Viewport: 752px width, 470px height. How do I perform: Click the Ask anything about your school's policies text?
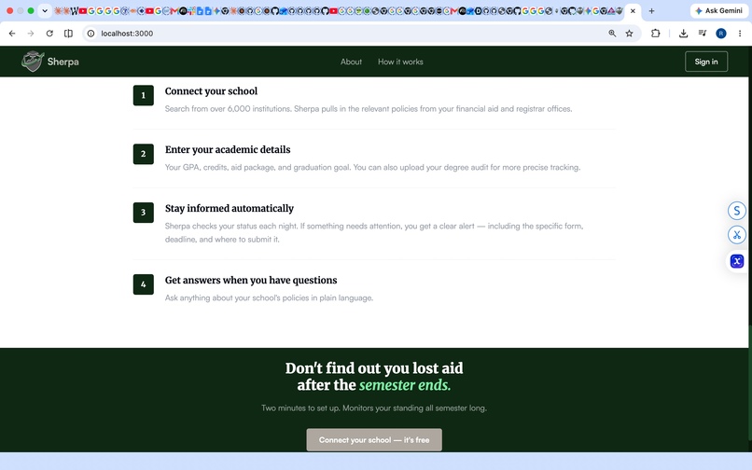pyautogui.click(x=269, y=297)
